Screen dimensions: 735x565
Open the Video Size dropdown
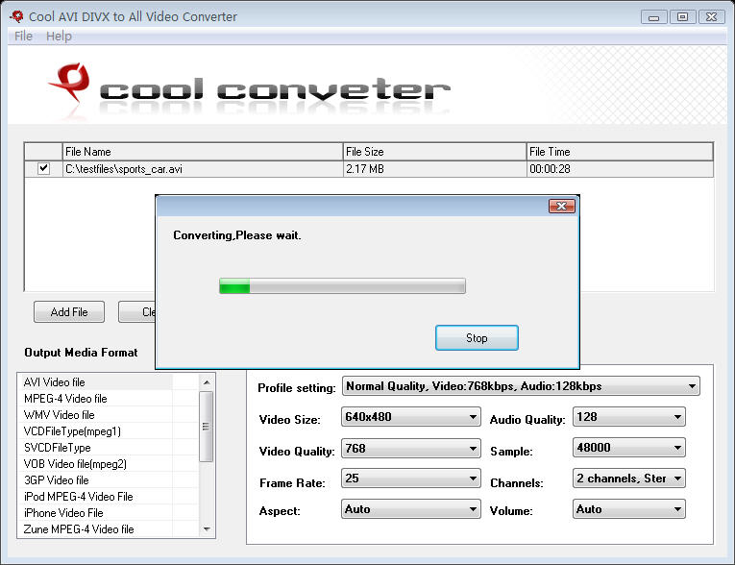click(x=410, y=417)
